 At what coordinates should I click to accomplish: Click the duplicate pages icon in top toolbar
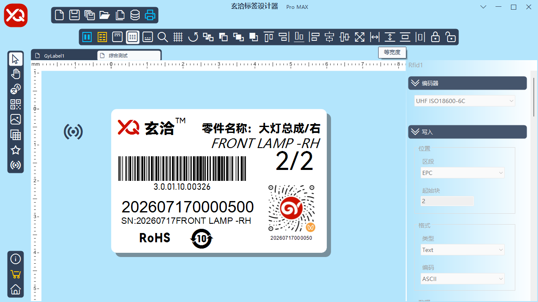coord(120,15)
